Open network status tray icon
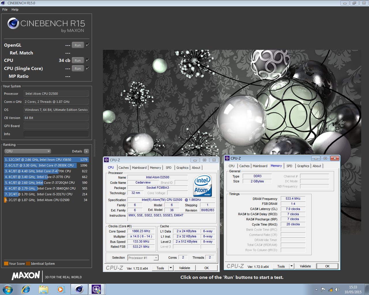This screenshot has height=295, width=369. 330,290
